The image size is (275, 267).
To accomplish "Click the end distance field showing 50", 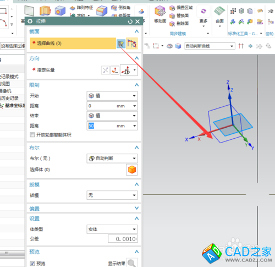I will 112,126.
